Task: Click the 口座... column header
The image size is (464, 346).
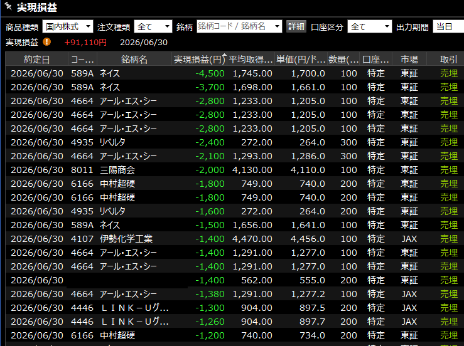Action: (376, 60)
